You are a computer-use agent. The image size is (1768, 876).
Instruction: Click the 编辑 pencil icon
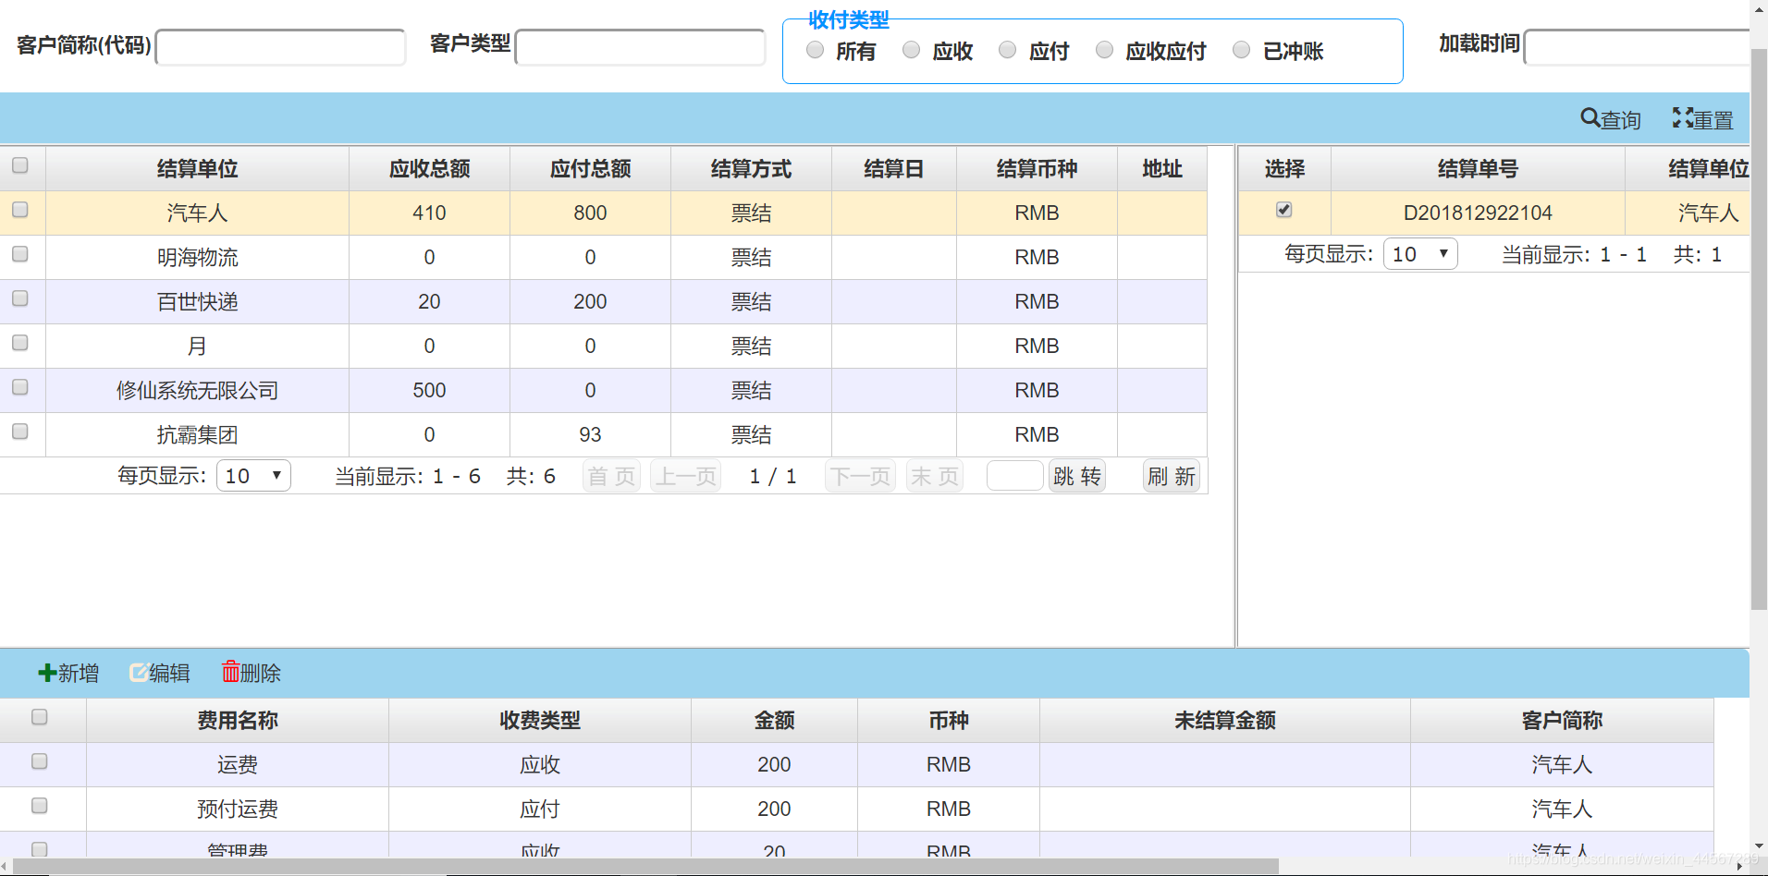pos(139,673)
